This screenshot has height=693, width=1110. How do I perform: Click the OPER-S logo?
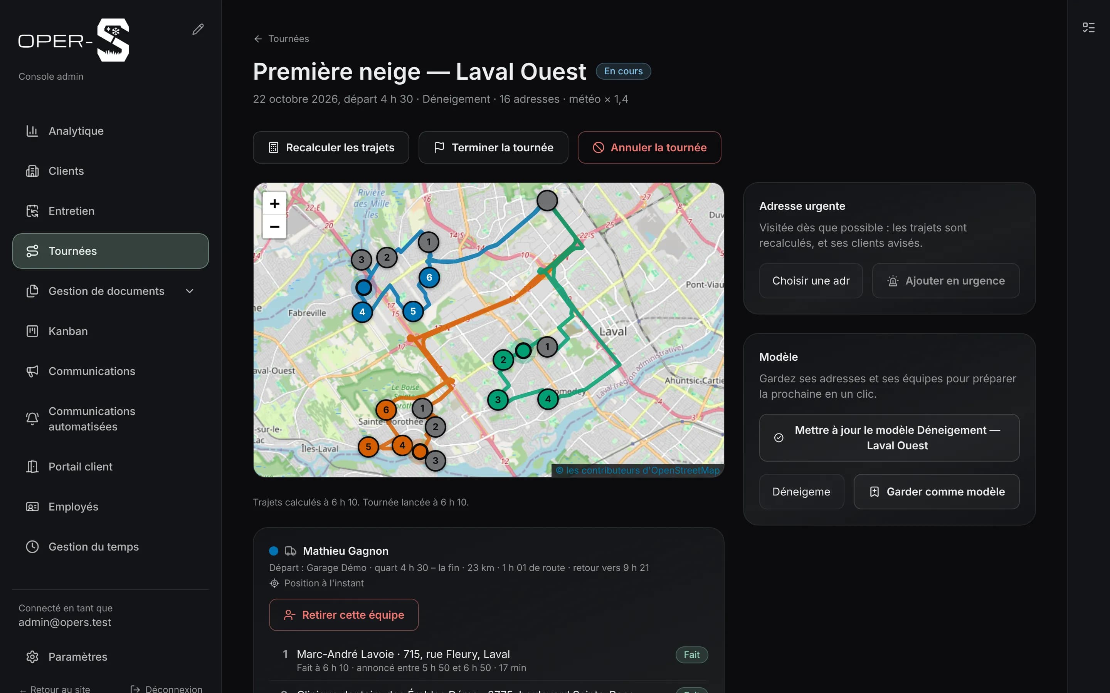pos(73,40)
